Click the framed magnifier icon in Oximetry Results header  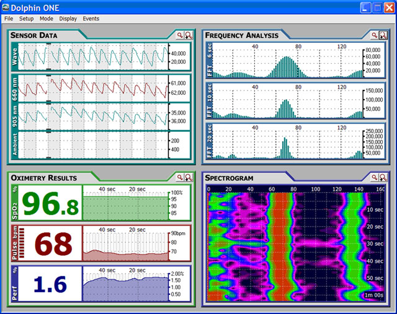tap(188, 177)
